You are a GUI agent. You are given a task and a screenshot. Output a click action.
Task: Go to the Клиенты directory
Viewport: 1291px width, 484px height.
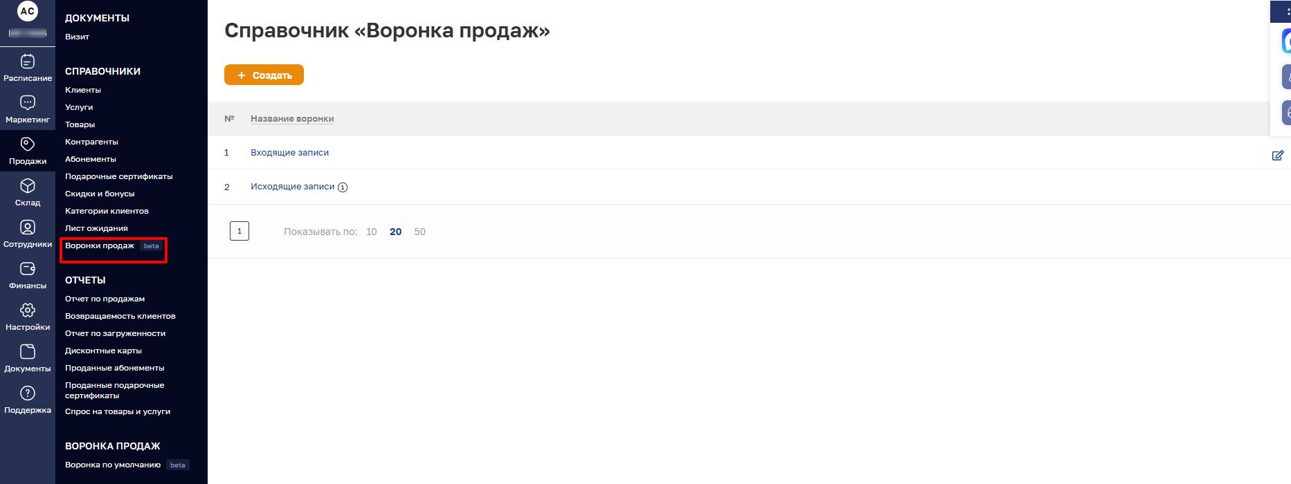pos(83,90)
